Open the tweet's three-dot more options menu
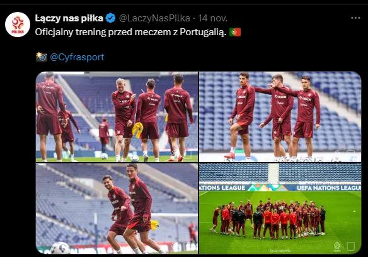The width and height of the screenshot is (368, 257). click(x=355, y=18)
